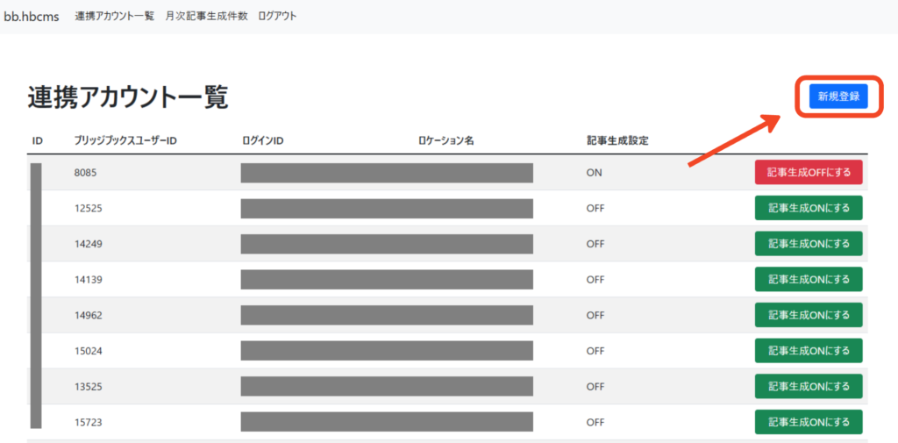Turn off article generation for user 8085
The image size is (898, 443).
[x=808, y=173]
